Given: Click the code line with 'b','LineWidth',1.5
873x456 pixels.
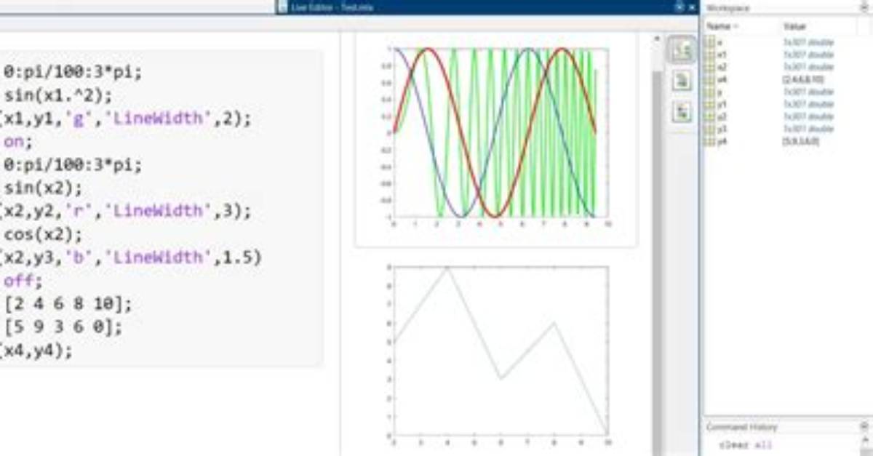Looking at the screenshot, I should pyautogui.click(x=131, y=257).
